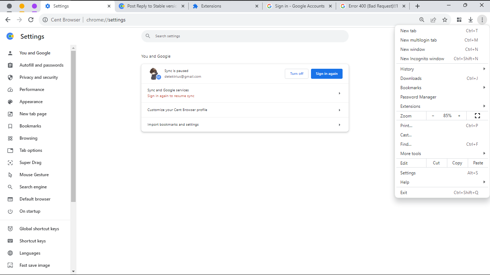Open the downloads arrow icon in toolbar
Image resolution: width=490 pixels, height=275 pixels.
click(471, 20)
